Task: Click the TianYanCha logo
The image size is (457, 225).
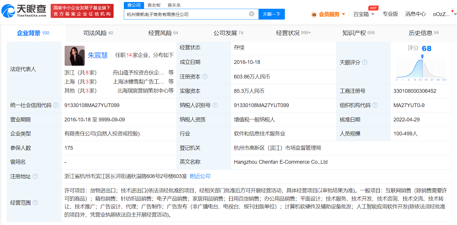Action: (x=24, y=11)
